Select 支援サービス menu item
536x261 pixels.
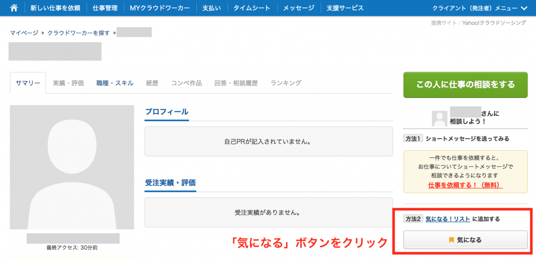[x=344, y=8]
